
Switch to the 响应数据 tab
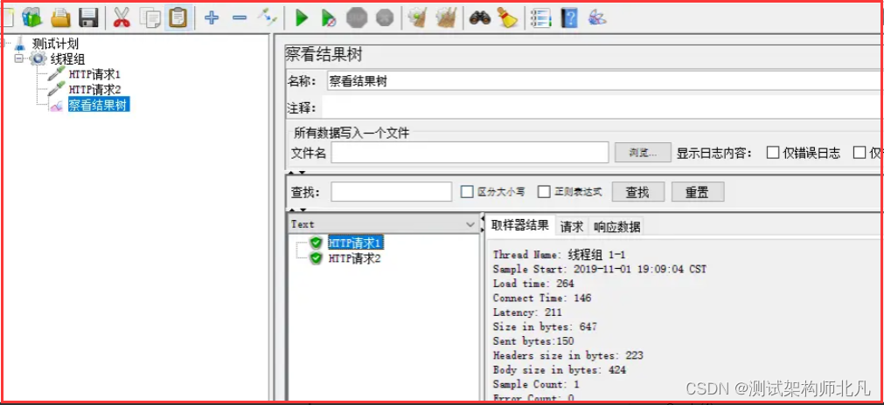616,227
